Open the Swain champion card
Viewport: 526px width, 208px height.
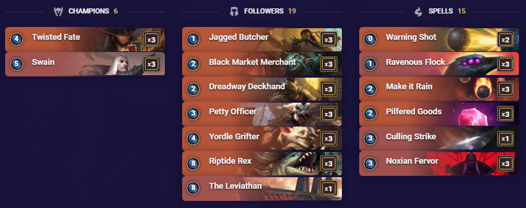pyautogui.click(x=85, y=64)
